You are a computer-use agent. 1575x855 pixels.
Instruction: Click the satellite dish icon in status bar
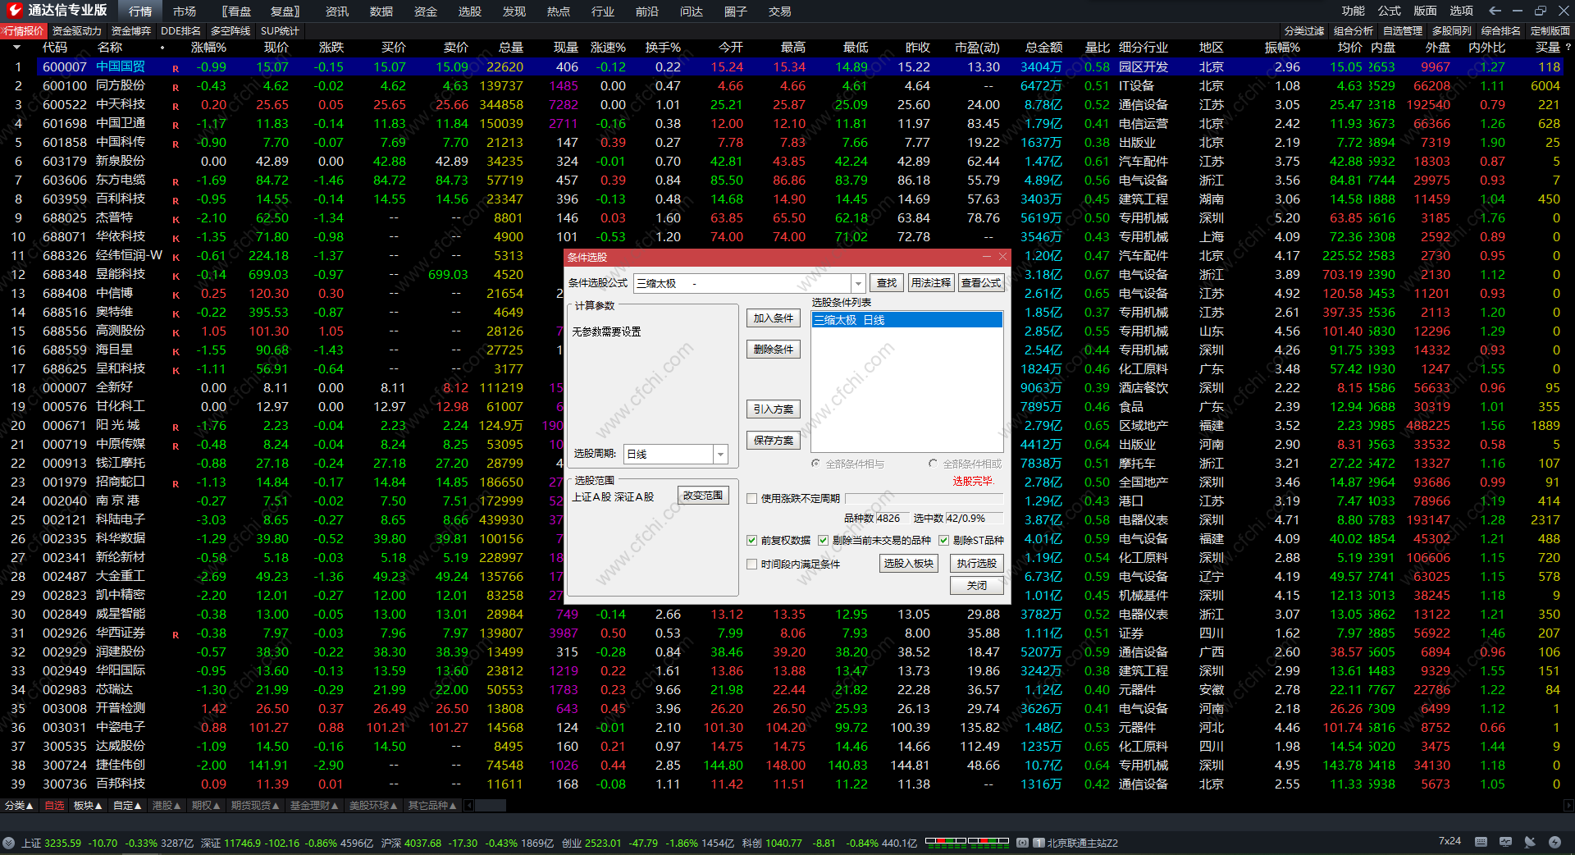point(1530,842)
